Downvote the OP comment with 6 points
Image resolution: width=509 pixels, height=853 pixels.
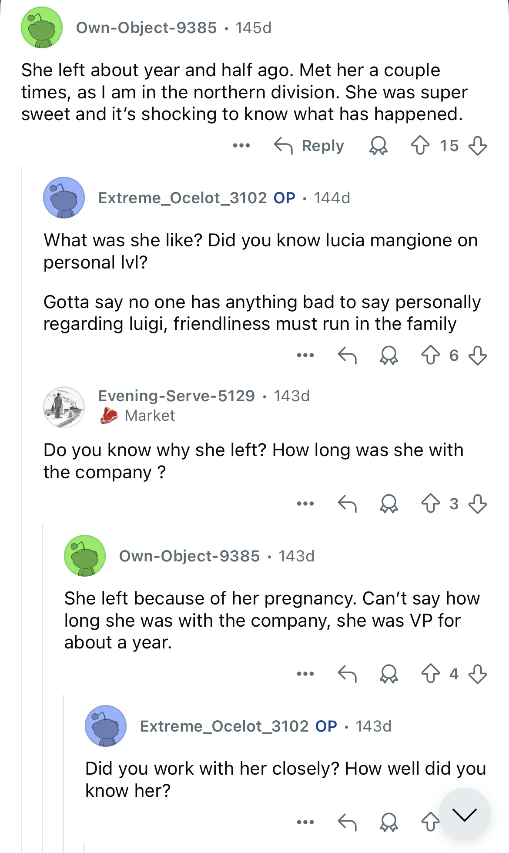477,355
